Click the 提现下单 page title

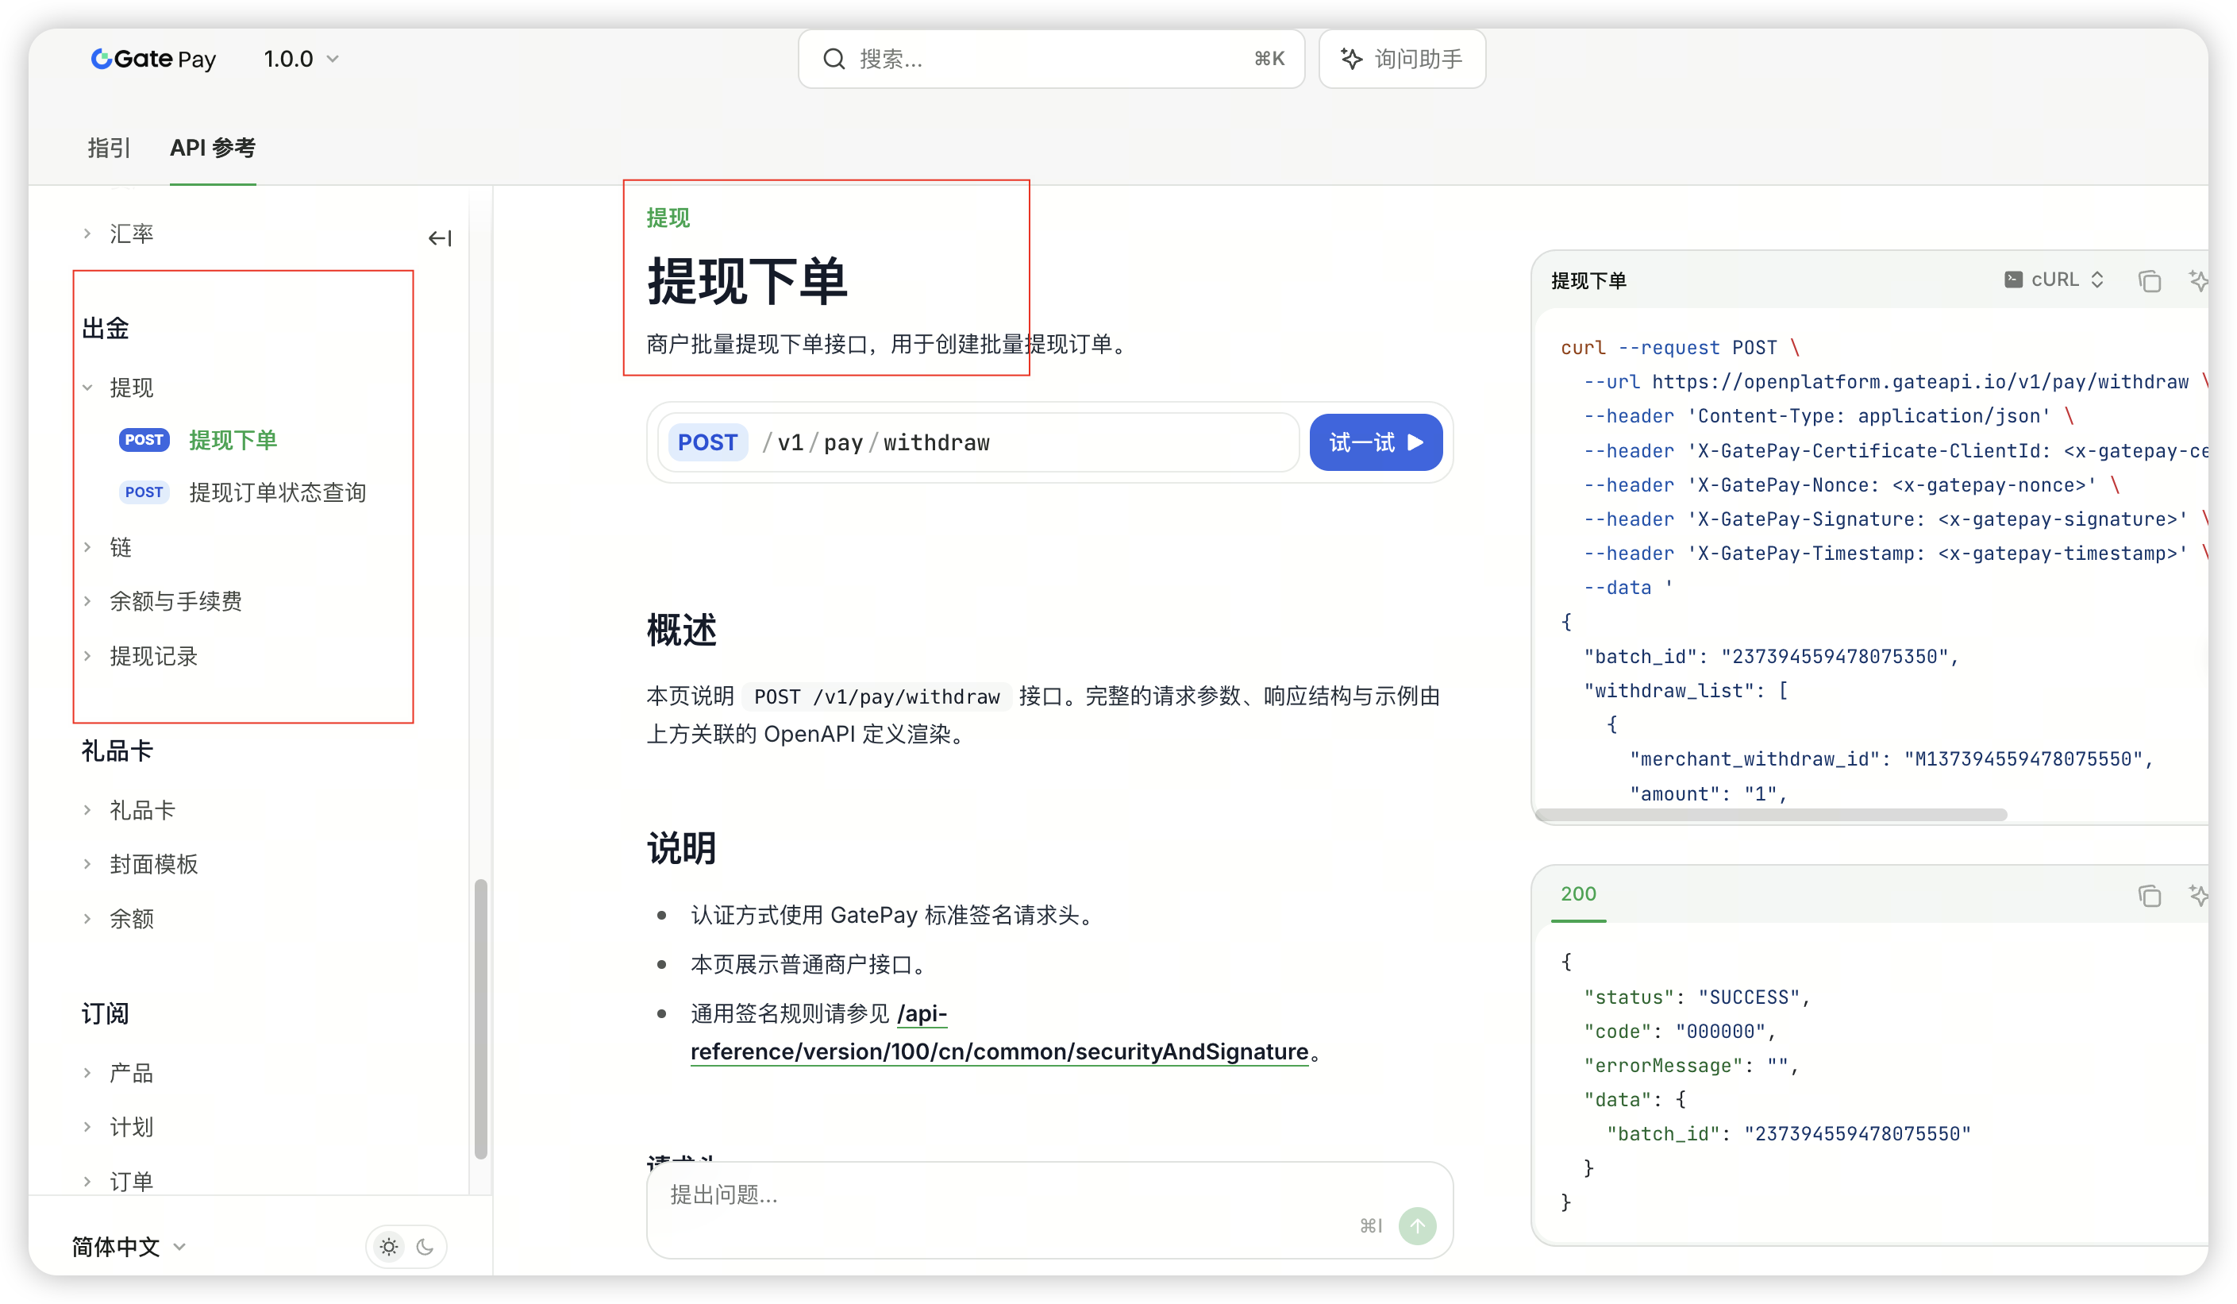pyautogui.click(x=748, y=280)
